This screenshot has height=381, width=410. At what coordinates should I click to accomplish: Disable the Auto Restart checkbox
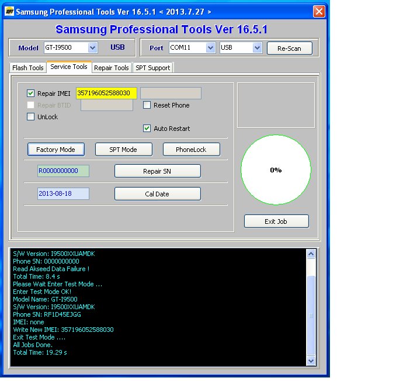147,128
